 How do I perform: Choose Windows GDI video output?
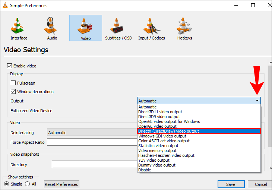pos(199,136)
